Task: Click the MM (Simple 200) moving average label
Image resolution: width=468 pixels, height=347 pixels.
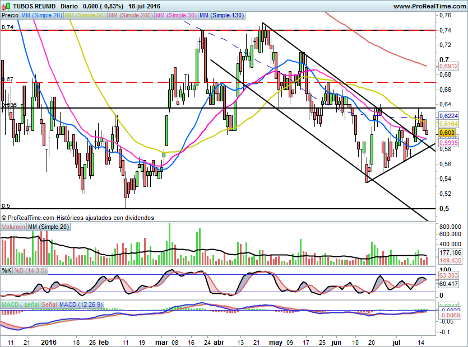Action: click(129, 16)
